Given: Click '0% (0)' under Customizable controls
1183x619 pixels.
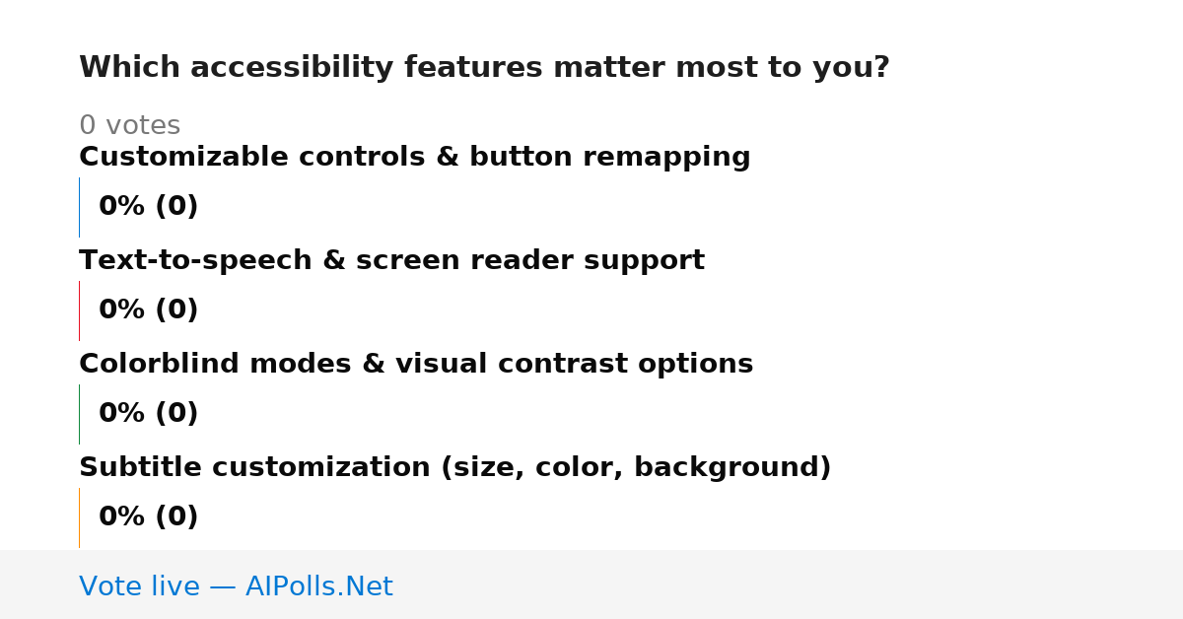Looking at the screenshot, I should [149, 207].
